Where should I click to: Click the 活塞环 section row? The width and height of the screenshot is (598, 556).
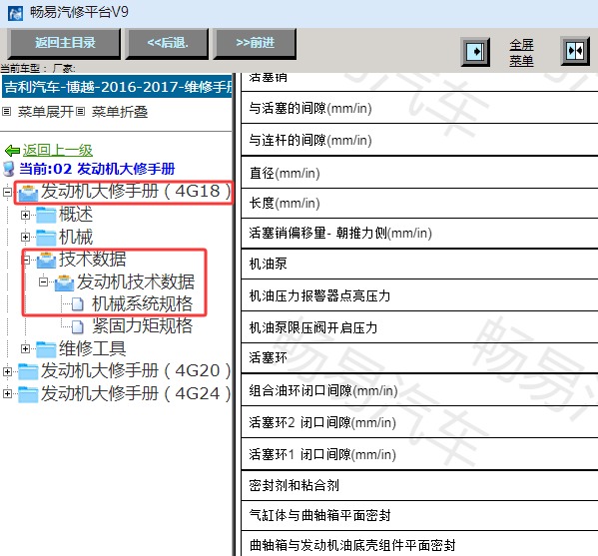pos(419,358)
